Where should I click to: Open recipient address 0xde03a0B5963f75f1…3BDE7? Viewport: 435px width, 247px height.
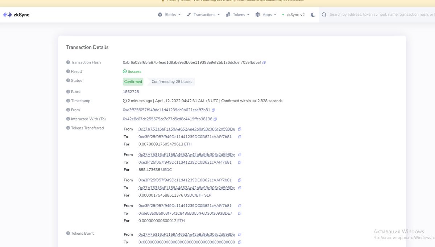click(185, 213)
